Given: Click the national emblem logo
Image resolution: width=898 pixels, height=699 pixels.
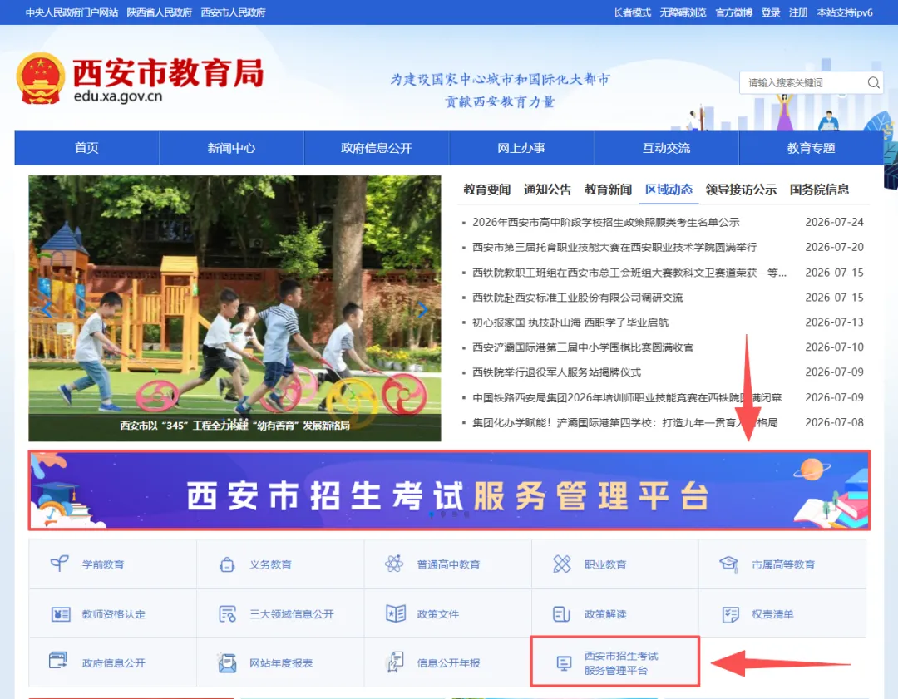Looking at the screenshot, I should tap(40, 78).
